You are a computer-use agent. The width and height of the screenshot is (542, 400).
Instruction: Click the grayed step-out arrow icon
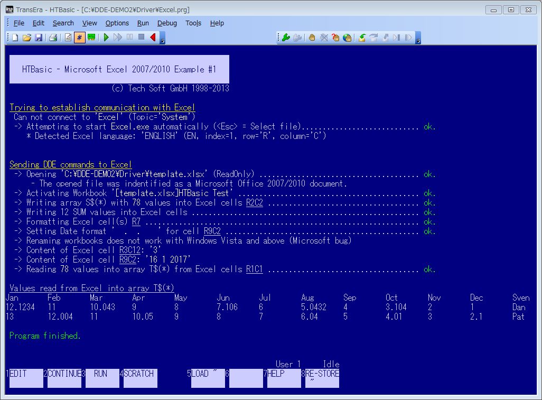pos(386,38)
